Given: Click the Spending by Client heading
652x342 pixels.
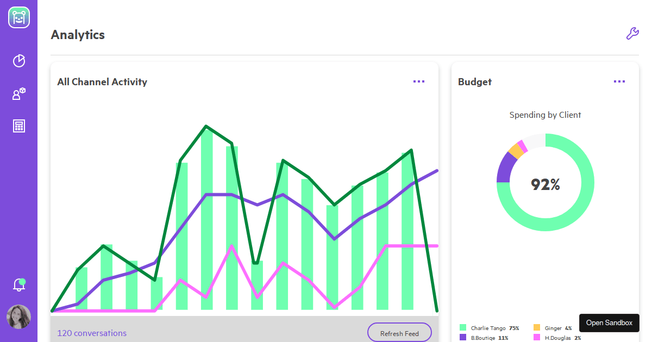Looking at the screenshot, I should (x=545, y=115).
